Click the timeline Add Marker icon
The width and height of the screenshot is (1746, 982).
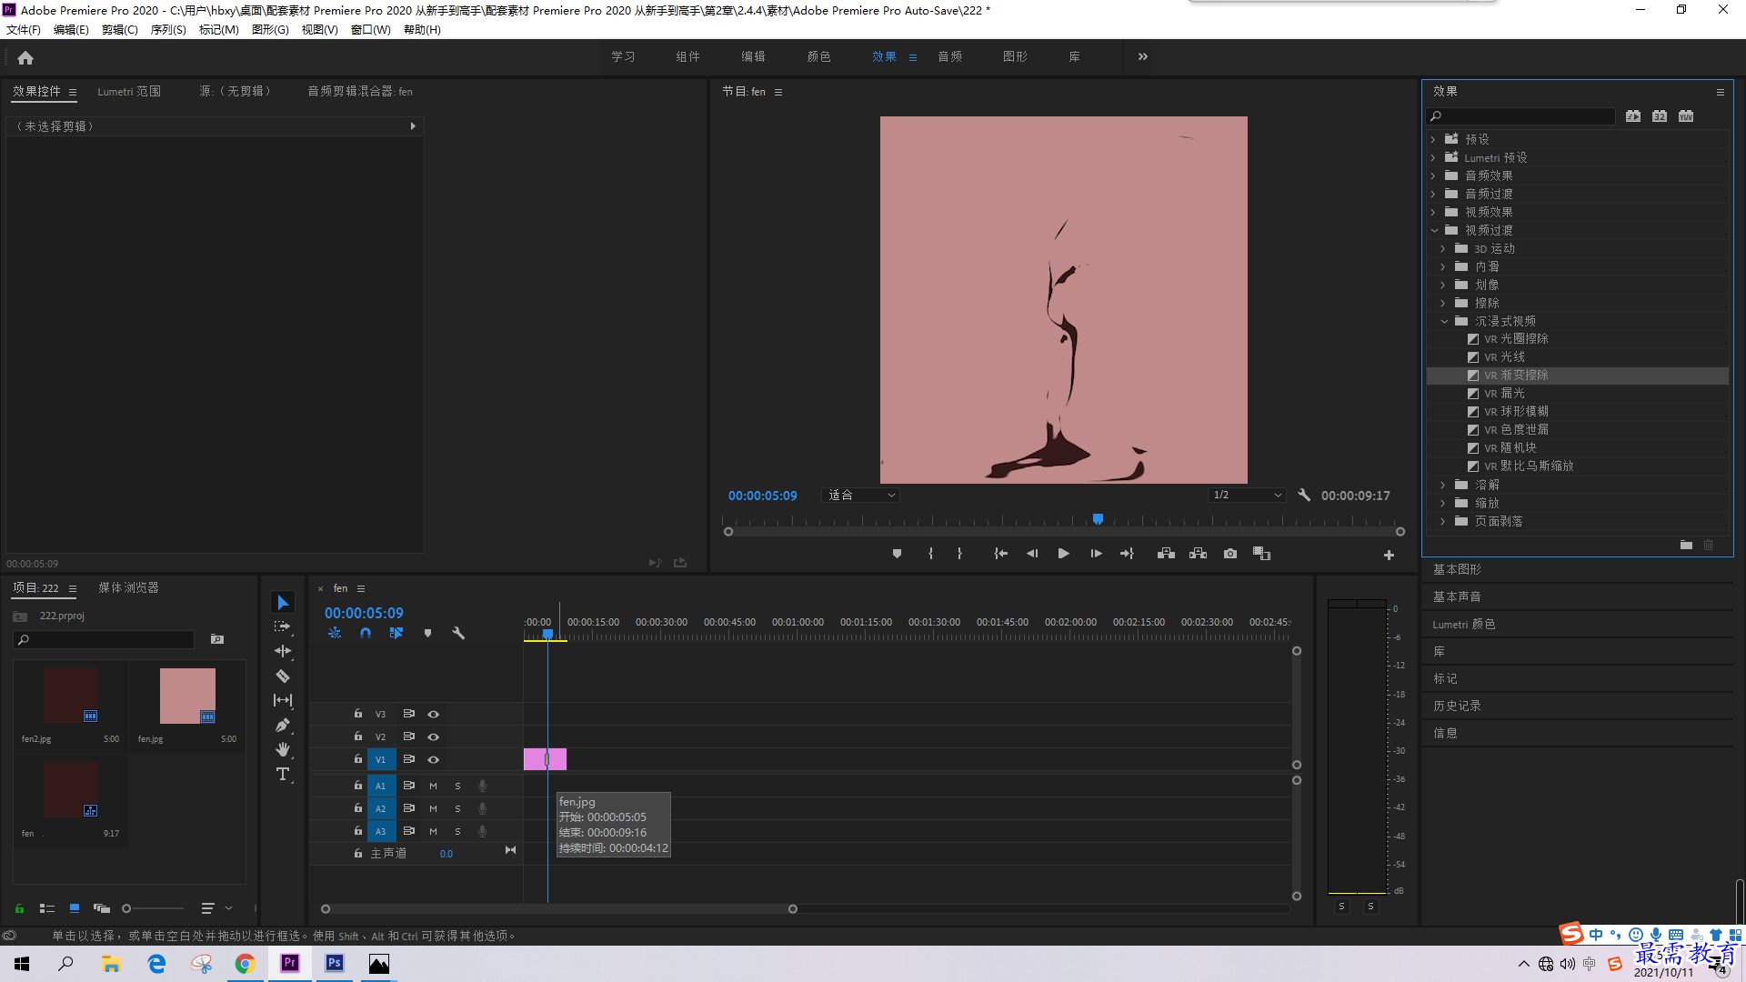[x=427, y=634]
